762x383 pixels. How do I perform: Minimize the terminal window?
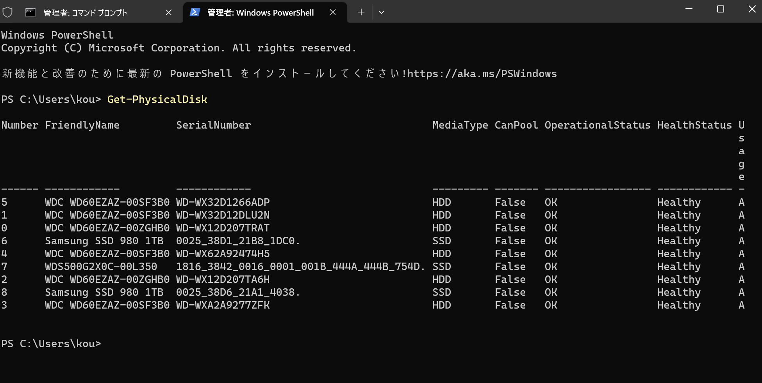689,9
